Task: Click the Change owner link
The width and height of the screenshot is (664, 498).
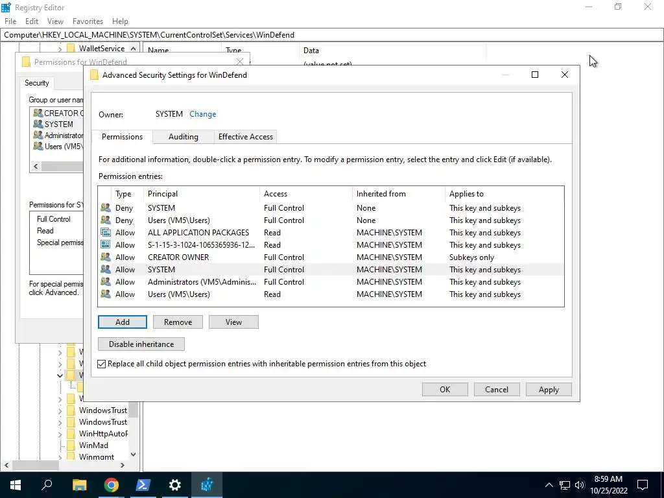Action: point(203,114)
